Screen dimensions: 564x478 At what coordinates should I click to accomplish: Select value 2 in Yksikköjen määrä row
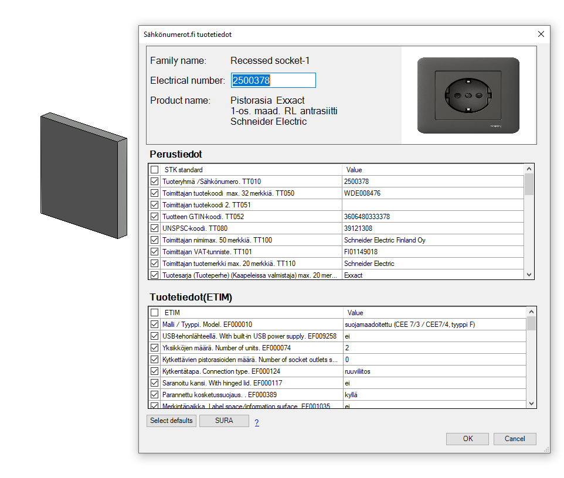[x=347, y=348]
